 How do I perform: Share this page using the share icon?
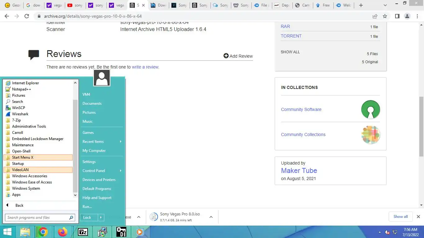[375, 16]
